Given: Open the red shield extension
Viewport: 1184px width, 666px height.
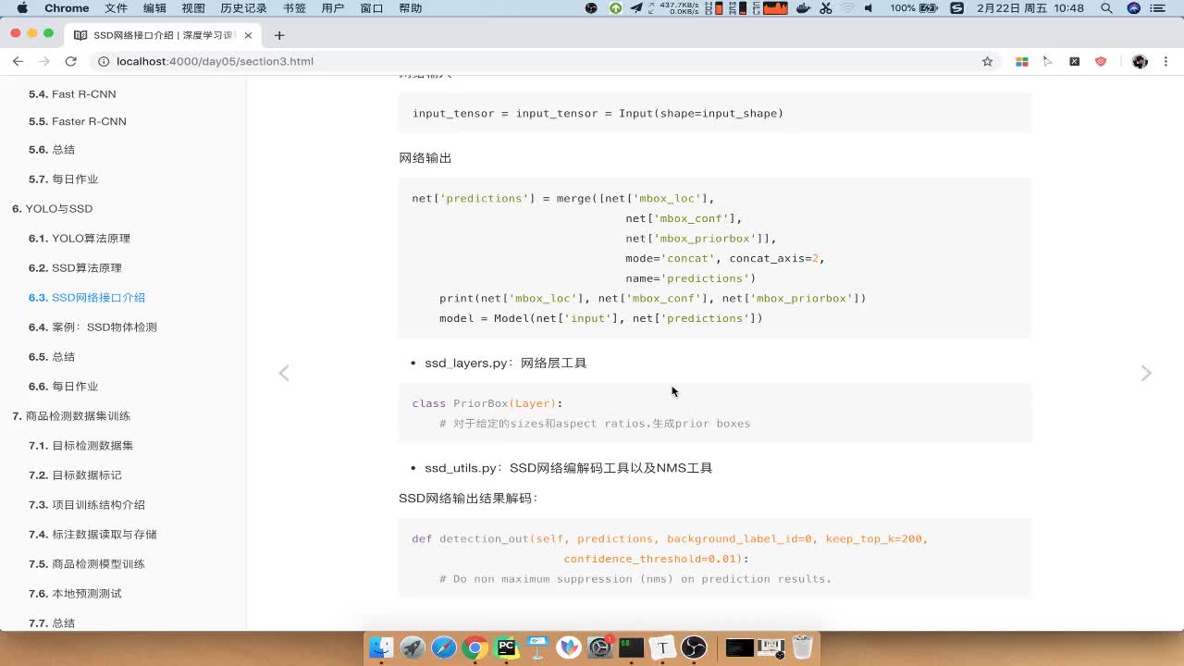Looking at the screenshot, I should point(1100,61).
